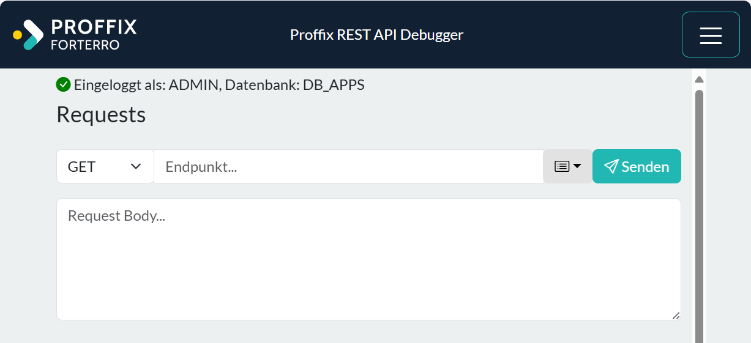Open the GET method dropdown
Screen dimensions: 751x343
click(105, 166)
